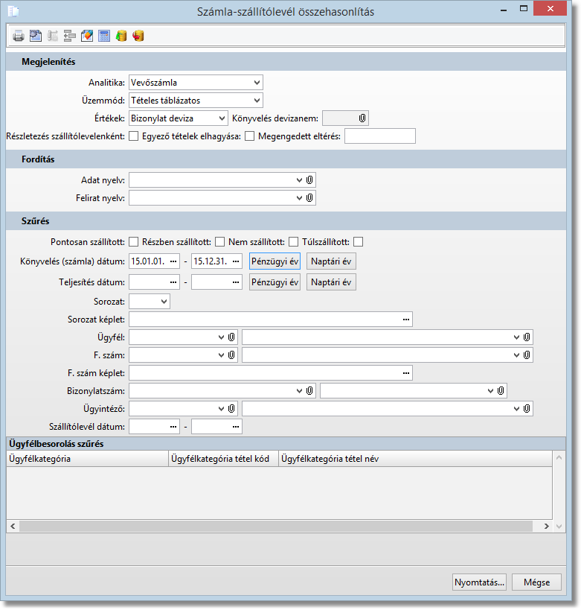Screen dimensions: 581x610
Task: Click paperclip icon next to Könyvelés devizanem
Action: pos(362,118)
